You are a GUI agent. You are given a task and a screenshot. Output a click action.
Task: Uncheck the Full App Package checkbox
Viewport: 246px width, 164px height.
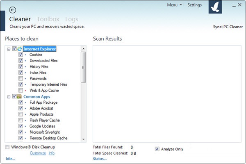pyautogui.click(x=20, y=102)
